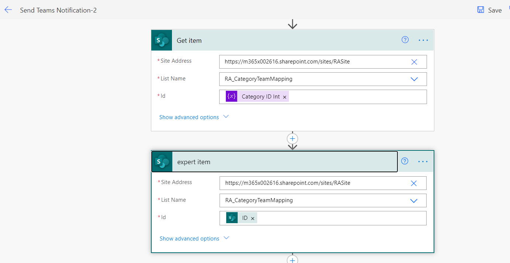Click the SharePoint icon on expert item

coord(162,162)
